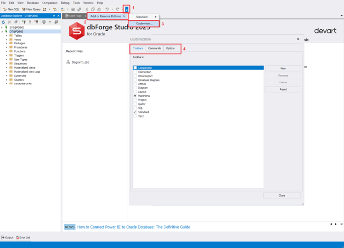Select the Customize... menu entry

144,23
